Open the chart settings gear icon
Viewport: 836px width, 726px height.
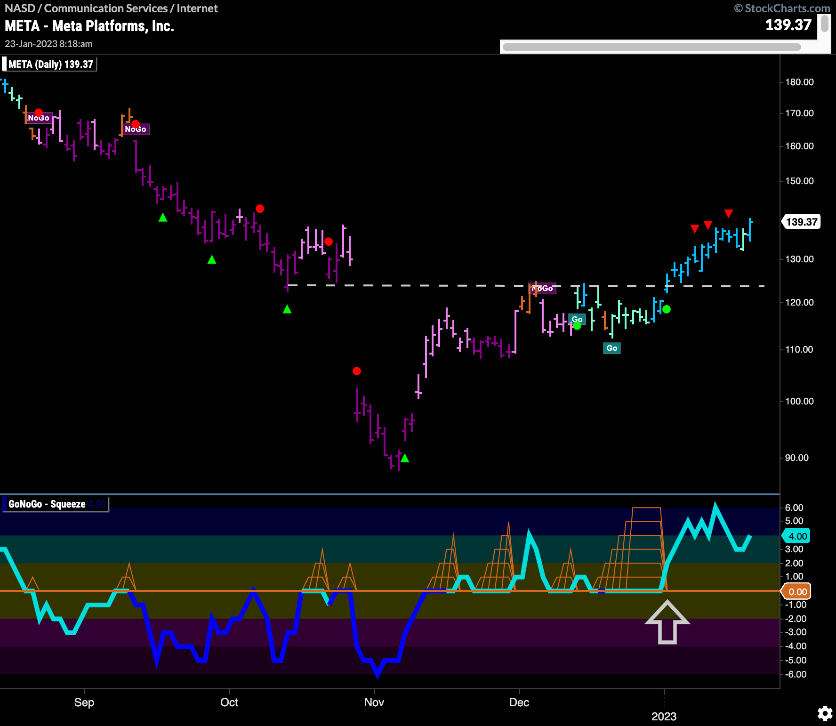824,714
